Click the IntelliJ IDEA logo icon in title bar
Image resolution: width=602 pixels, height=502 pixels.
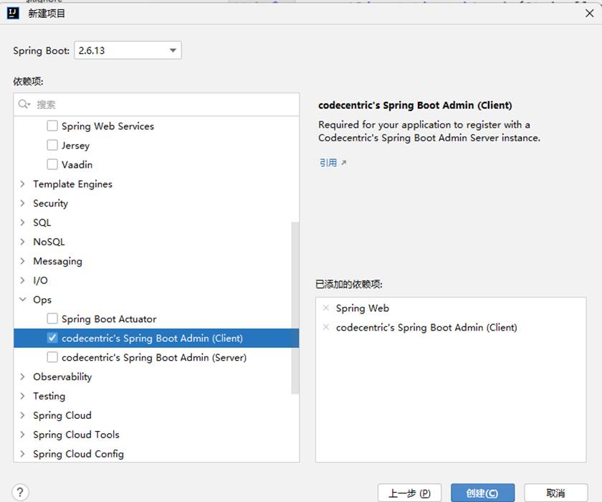(13, 14)
